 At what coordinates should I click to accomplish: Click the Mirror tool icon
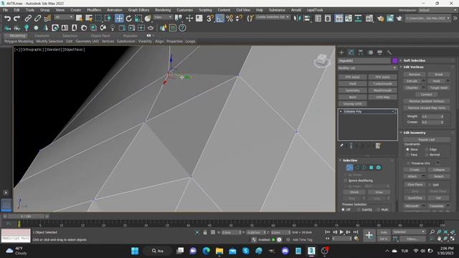pos(297,19)
